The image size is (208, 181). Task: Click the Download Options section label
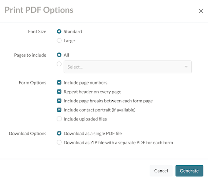point(27,133)
